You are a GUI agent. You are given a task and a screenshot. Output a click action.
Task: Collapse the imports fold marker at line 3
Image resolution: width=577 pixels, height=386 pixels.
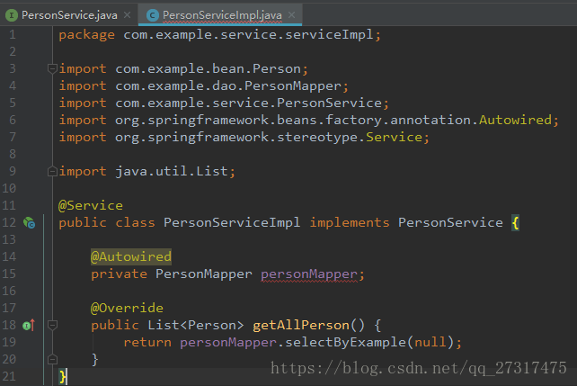click(x=52, y=68)
